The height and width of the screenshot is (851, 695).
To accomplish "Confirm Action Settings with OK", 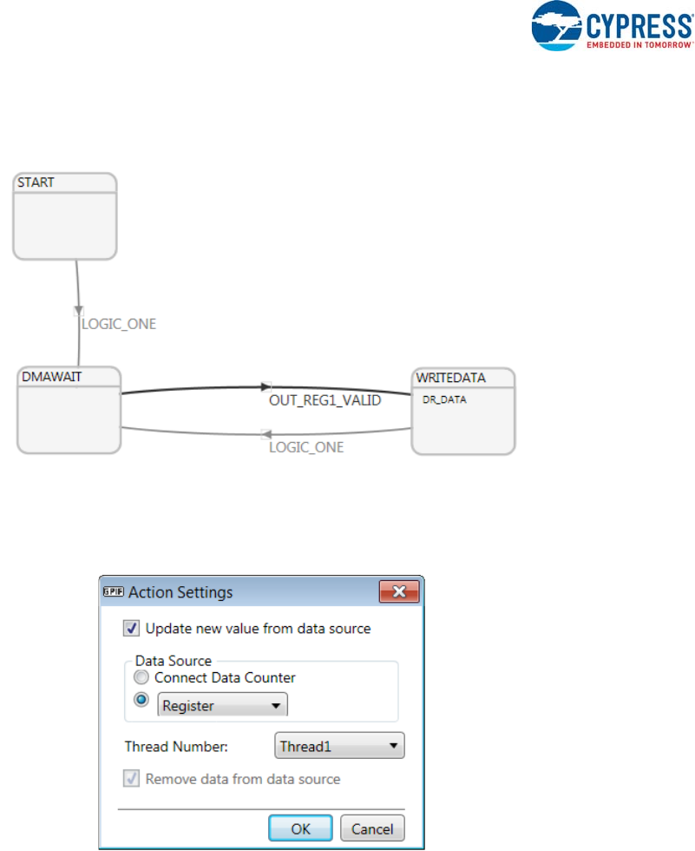I will click(x=300, y=828).
